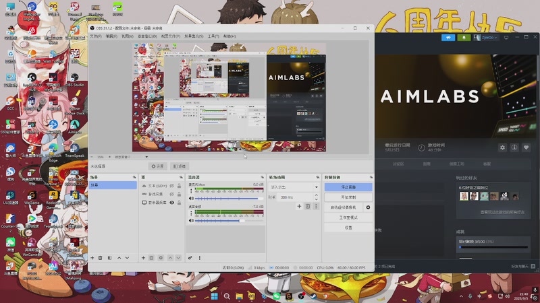
Task: Add a new source with the plus icon
Action: click(x=143, y=258)
